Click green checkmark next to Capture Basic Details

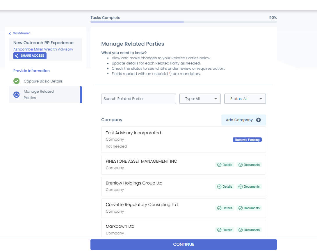coord(16,81)
